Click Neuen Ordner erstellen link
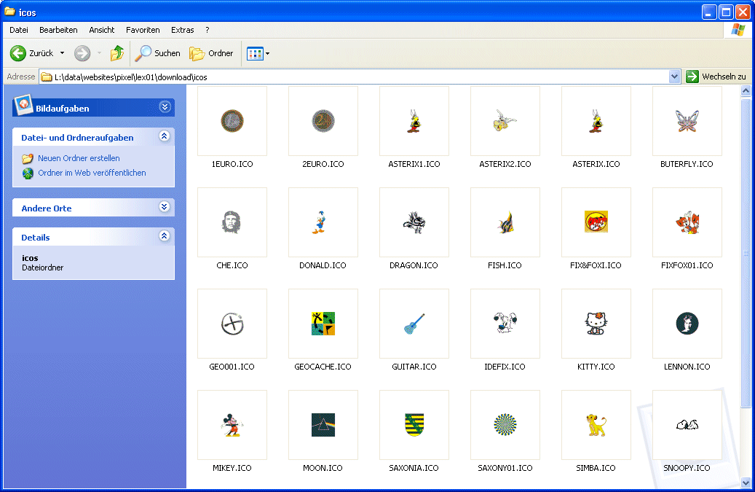 pyautogui.click(x=79, y=158)
